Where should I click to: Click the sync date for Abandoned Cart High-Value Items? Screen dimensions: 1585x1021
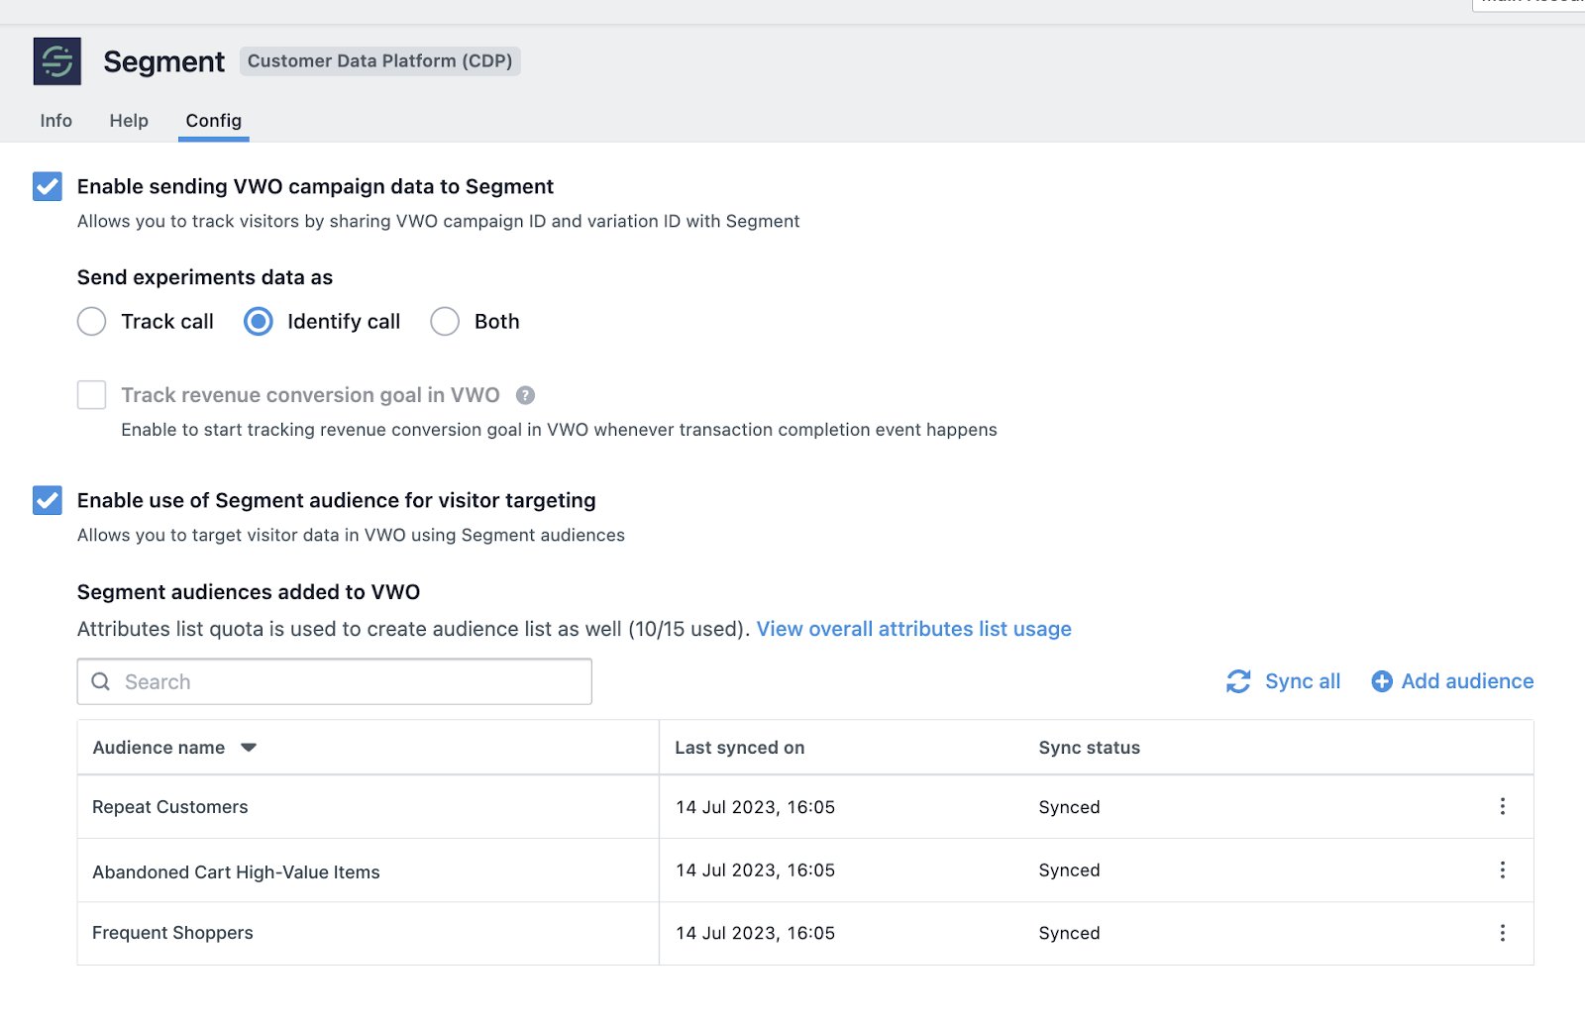click(756, 870)
